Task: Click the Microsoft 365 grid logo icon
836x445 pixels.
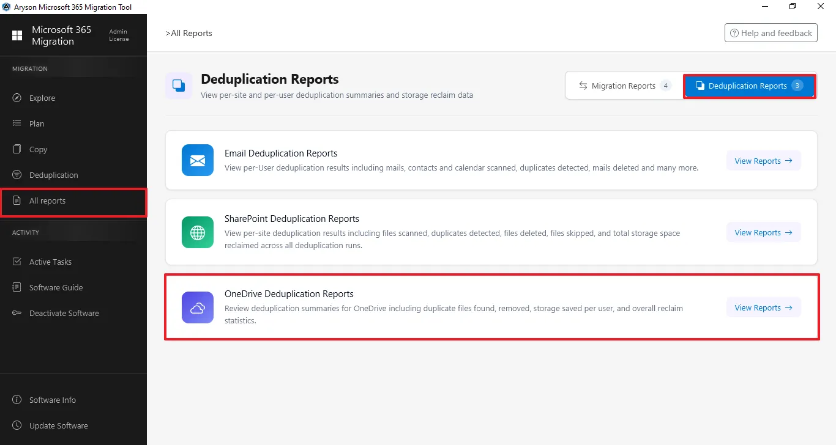Action: pos(17,35)
